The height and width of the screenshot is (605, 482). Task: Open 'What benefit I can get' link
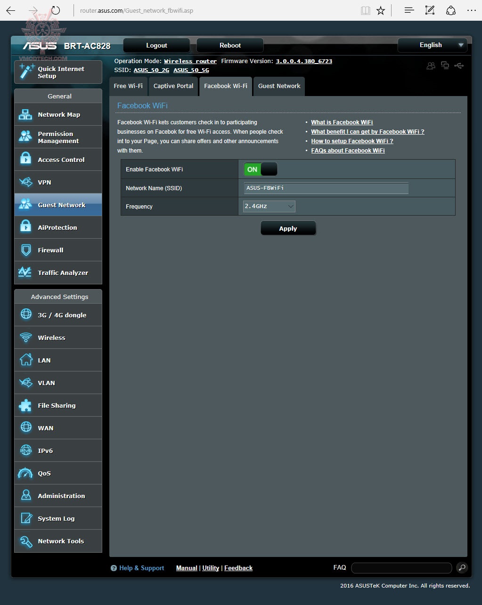(368, 132)
